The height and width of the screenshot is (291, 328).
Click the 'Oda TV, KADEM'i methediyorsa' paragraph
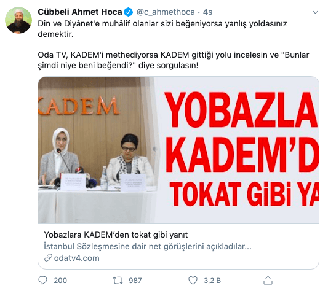[x=174, y=60]
